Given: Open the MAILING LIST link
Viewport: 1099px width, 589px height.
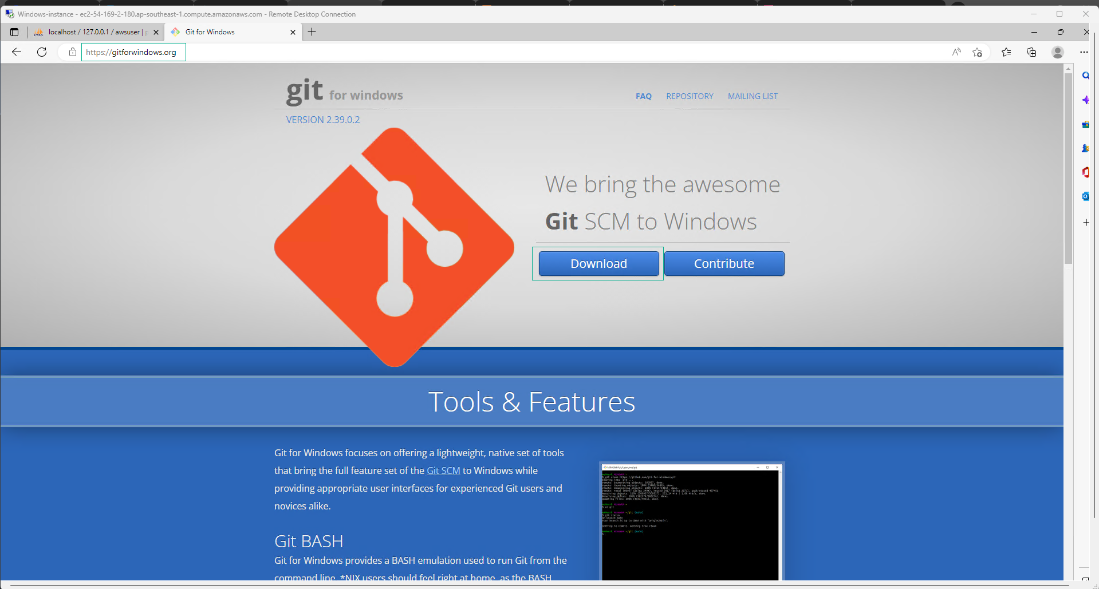Looking at the screenshot, I should pos(753,96).
